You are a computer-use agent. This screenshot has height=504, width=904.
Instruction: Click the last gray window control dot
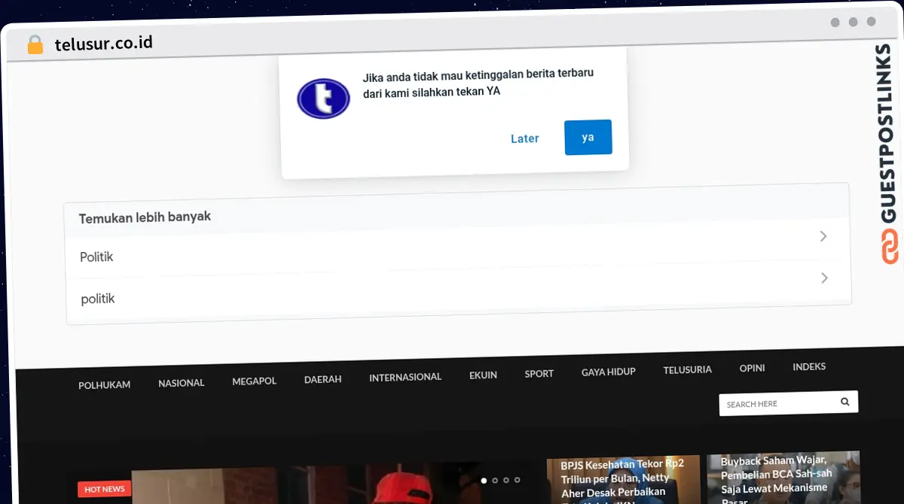click(872, 22)
